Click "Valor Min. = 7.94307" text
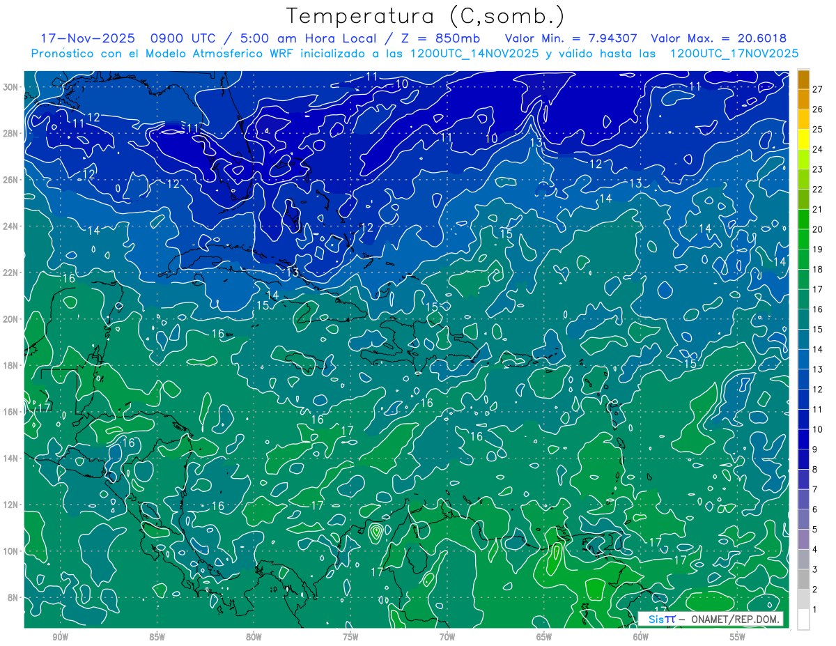Viewport: 836px width, 646px height. (x=571, y=38)
